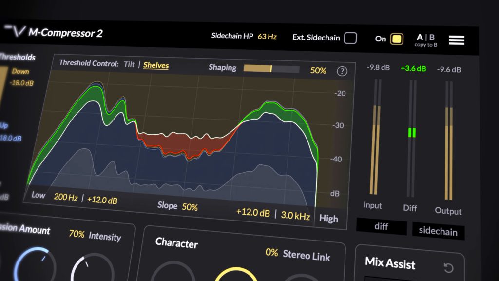Click the copy to B link

coord(426,45)
